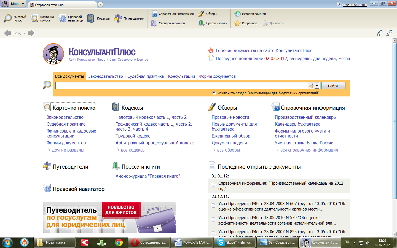Screen dimensions: 397x248
Task: Click the Справочная информация section icon
Action: [x=275, y=107]
